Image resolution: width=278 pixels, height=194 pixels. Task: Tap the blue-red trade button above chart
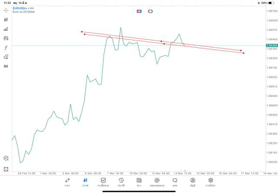tap(139, 11)
